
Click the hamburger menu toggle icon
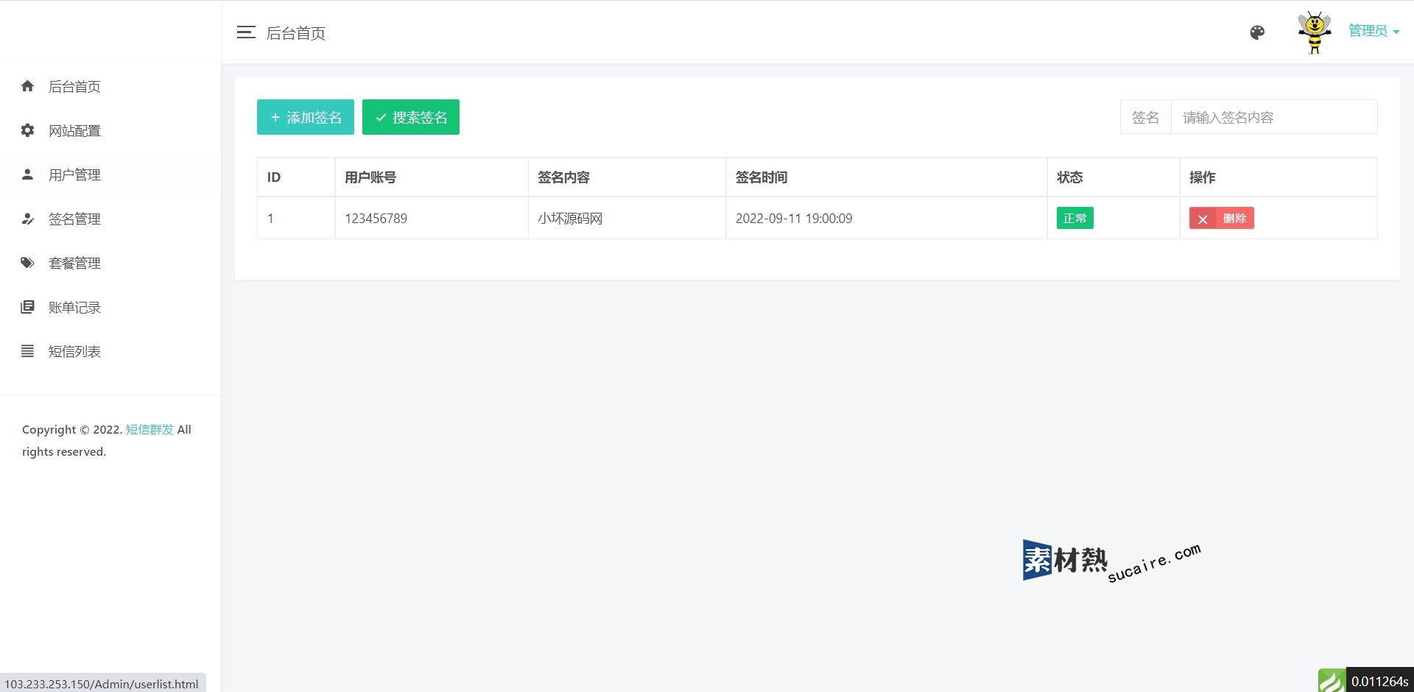[246, 32]
